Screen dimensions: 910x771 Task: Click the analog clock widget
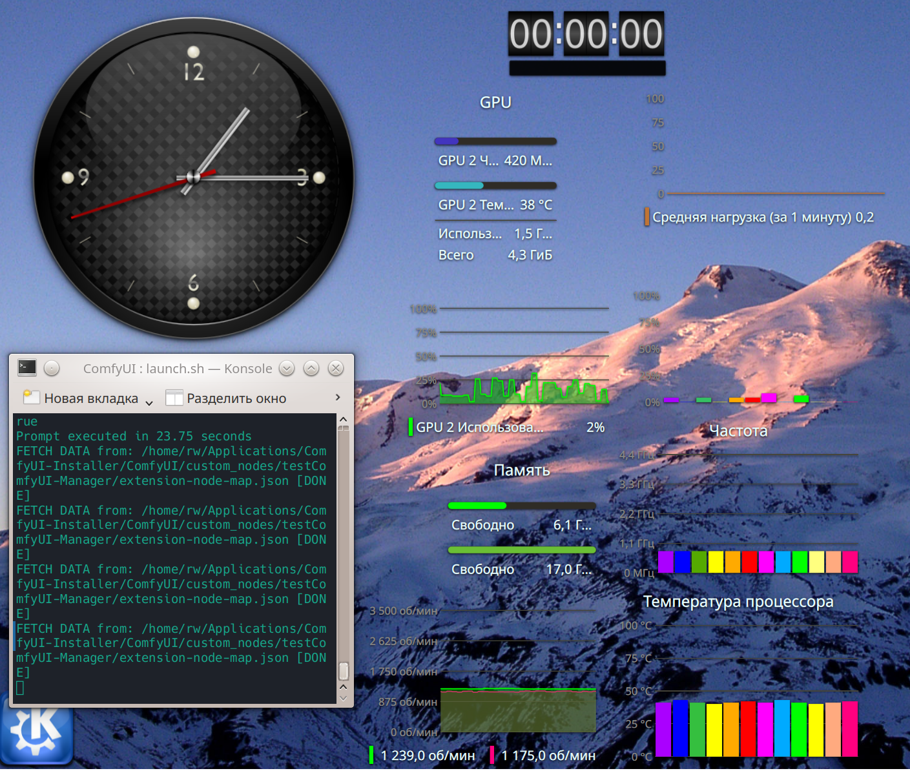pyautogui.click(x=193, y=177)
